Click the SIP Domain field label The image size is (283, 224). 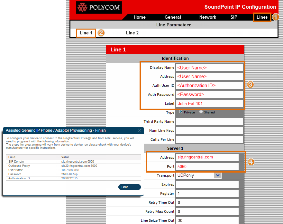(x=16, y=162)
